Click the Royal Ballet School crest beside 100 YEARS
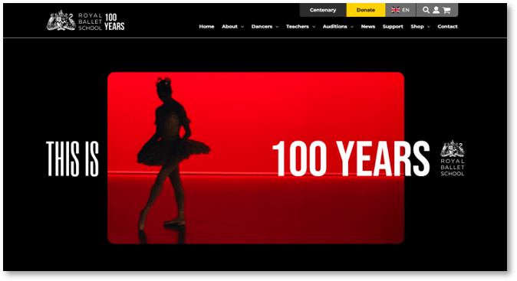The height and width of the screenshot is (281, 517). coord(453,158)
